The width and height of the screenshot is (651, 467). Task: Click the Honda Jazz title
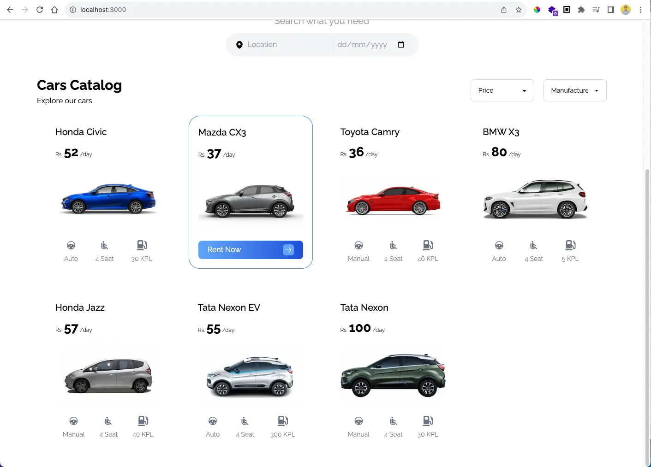pos(80,307)
